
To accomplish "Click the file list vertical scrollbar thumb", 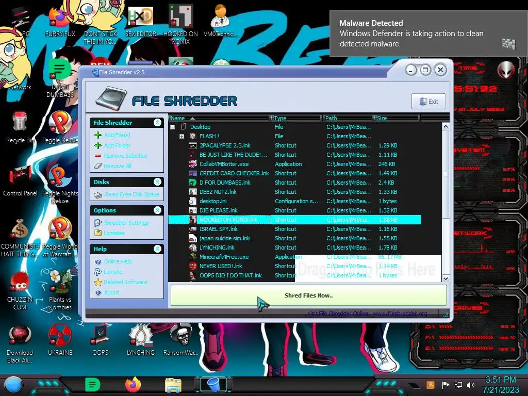I will click(445, 174).
